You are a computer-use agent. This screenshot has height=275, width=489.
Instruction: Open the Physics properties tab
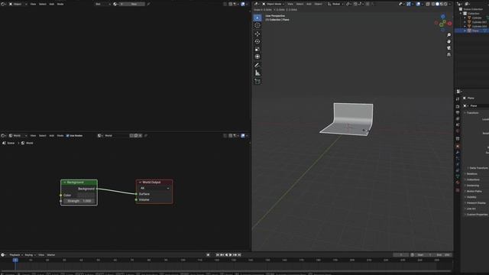click(x=458, y=164)
